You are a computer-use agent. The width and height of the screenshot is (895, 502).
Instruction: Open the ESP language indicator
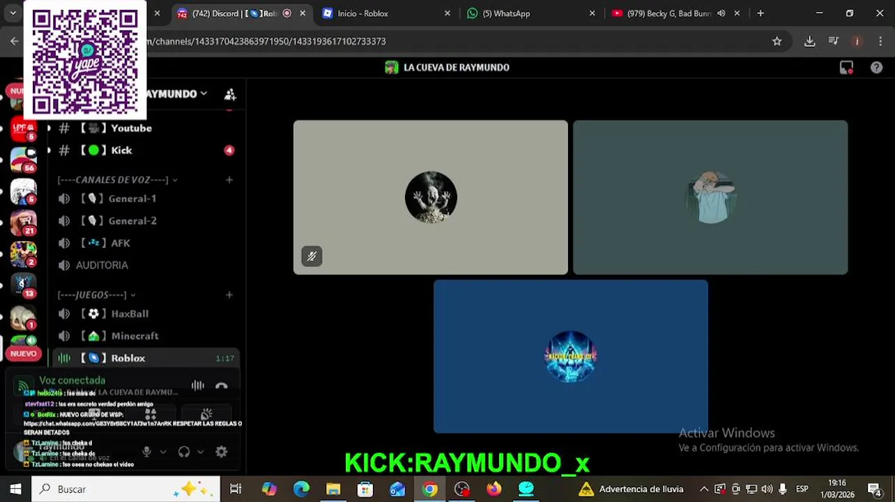[x=802, y=489]
